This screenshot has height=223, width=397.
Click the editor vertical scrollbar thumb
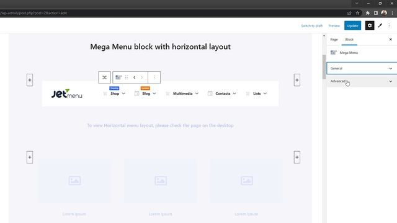[x=324, y=67]
